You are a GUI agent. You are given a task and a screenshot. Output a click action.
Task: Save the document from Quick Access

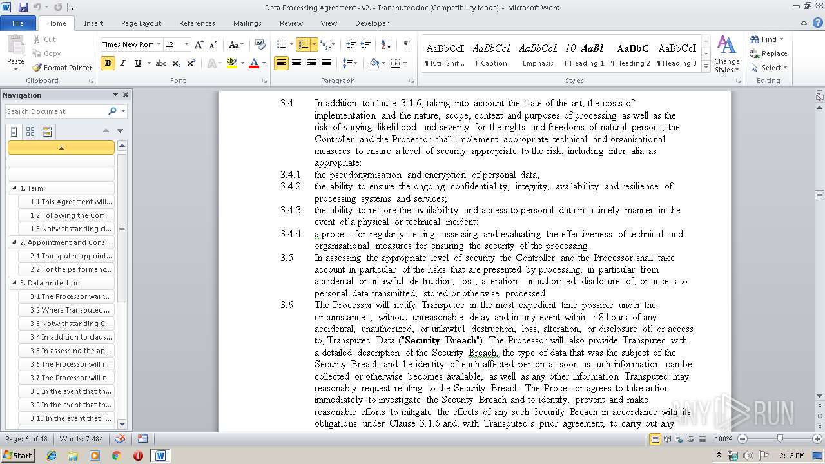pyautogui.click(x=23, y=8)
